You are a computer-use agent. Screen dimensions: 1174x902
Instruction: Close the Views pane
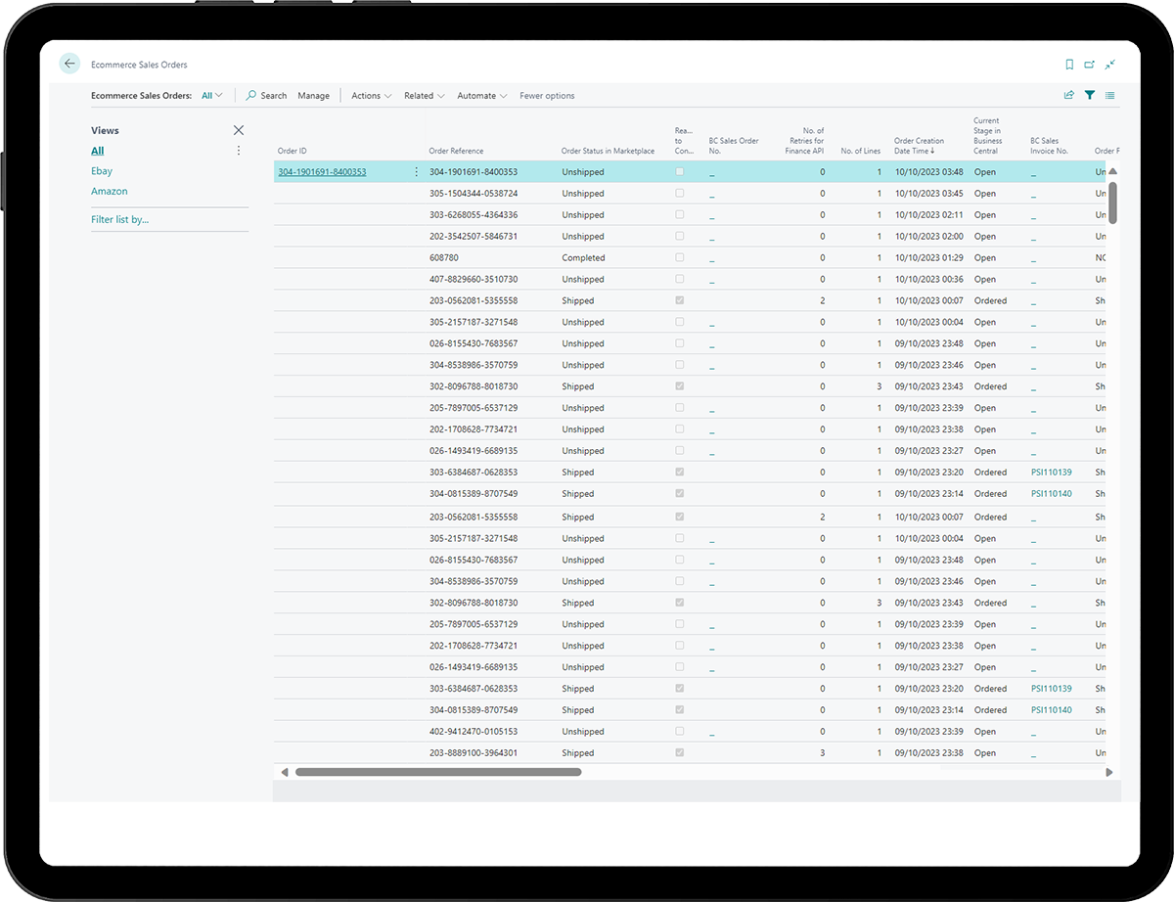coord(239,130)
